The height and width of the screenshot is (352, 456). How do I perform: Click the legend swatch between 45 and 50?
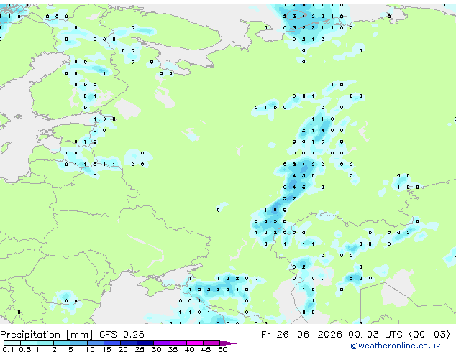(x=211, y=343)
